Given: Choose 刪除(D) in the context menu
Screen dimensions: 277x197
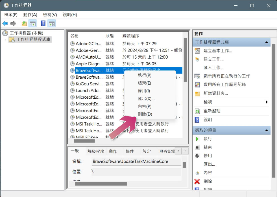Looking at the screenshot, I should click(x=150, y=114).
